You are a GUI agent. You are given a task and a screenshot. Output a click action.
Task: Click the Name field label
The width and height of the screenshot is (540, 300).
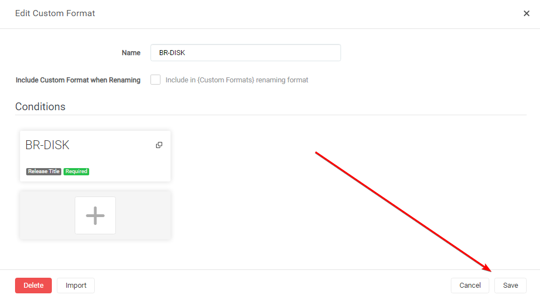coord(131,53)
